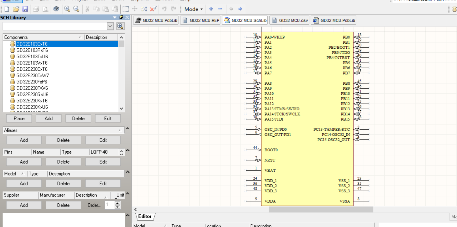Select component GD32E230KxU6 in the list
The width and height of the screenshot is (457, 227).
click(x=32, y=107)
